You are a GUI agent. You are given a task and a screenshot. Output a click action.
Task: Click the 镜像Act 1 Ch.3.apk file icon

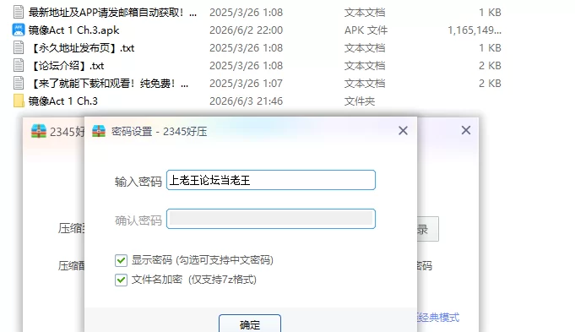pos(19,30)
